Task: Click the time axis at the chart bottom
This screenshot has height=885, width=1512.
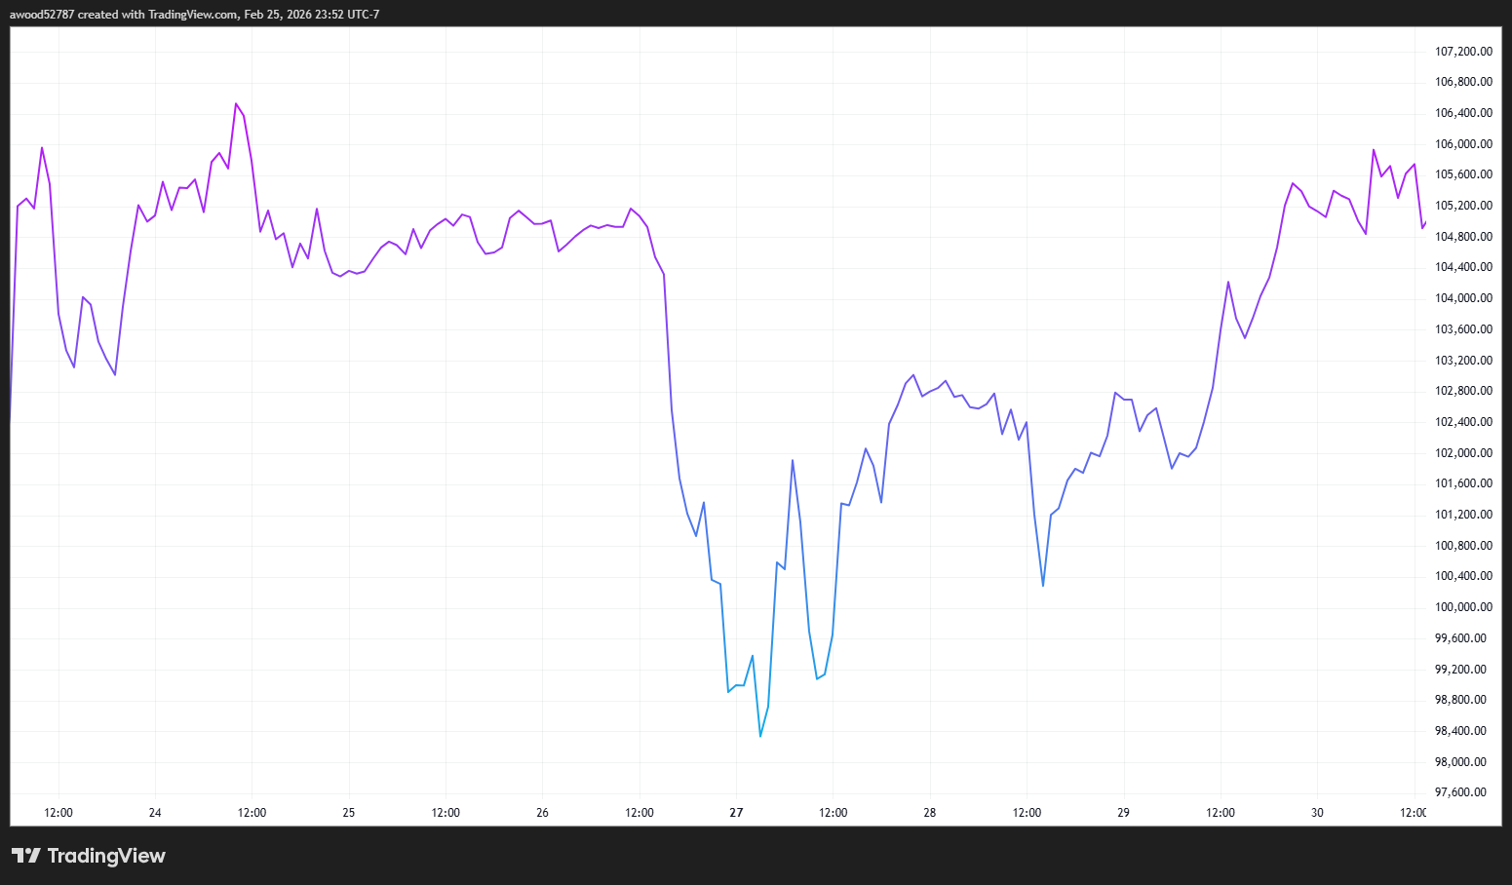Action: [682, 812]
